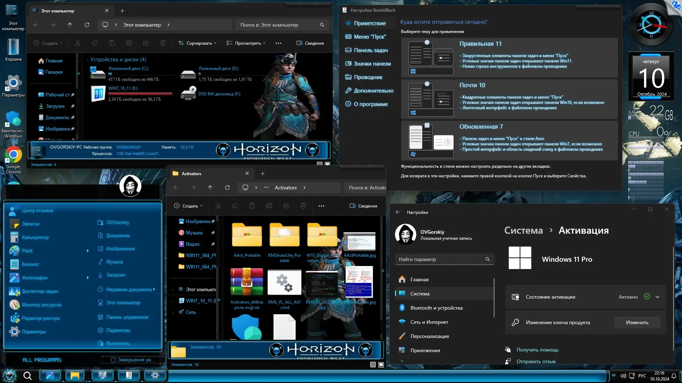
Task: Click the refresh icon in Activators window
Action: pyautogui.click(x=227, y=188)
